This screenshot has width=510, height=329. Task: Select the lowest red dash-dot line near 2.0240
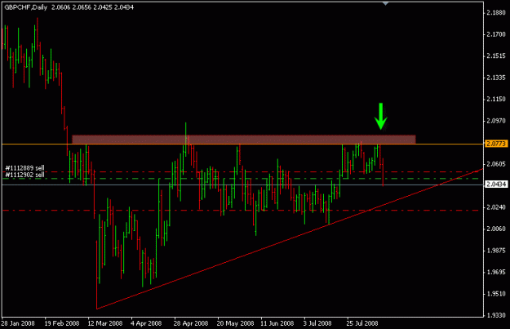point(241,211)
